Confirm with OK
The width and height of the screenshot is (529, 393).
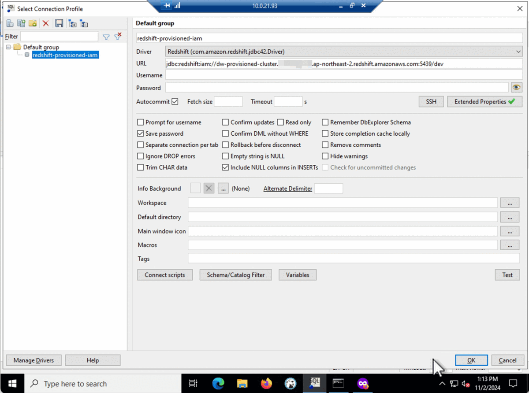(x=471, y=360)
